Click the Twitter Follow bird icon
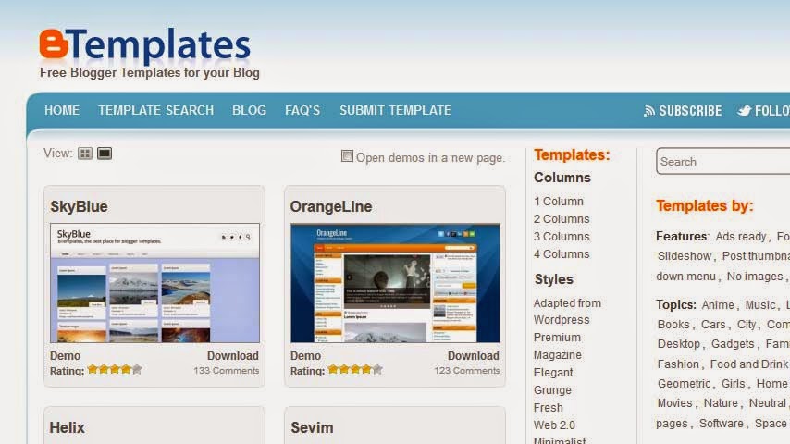Screen dimensions: 790x444 744,111
